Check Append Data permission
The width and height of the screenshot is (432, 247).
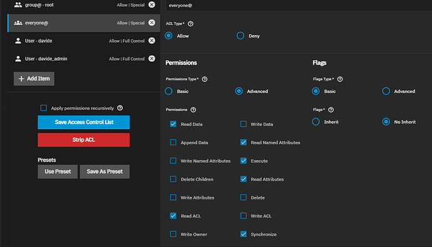click(173, 142)
